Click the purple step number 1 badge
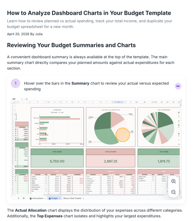 15,83
